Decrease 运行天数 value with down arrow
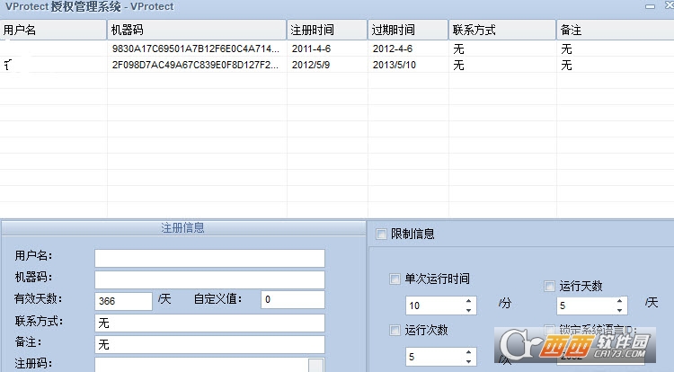This screenshot has height=372, width=674. [x=619, y=310]
